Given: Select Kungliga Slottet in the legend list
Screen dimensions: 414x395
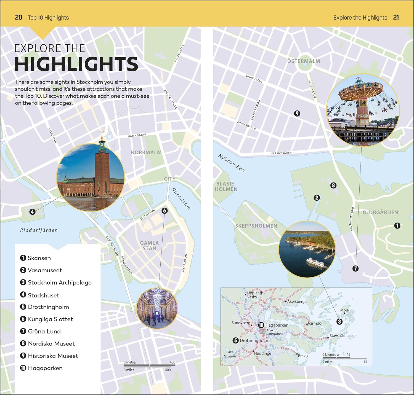Looking at the screenshot, I should tap(50, 319).
